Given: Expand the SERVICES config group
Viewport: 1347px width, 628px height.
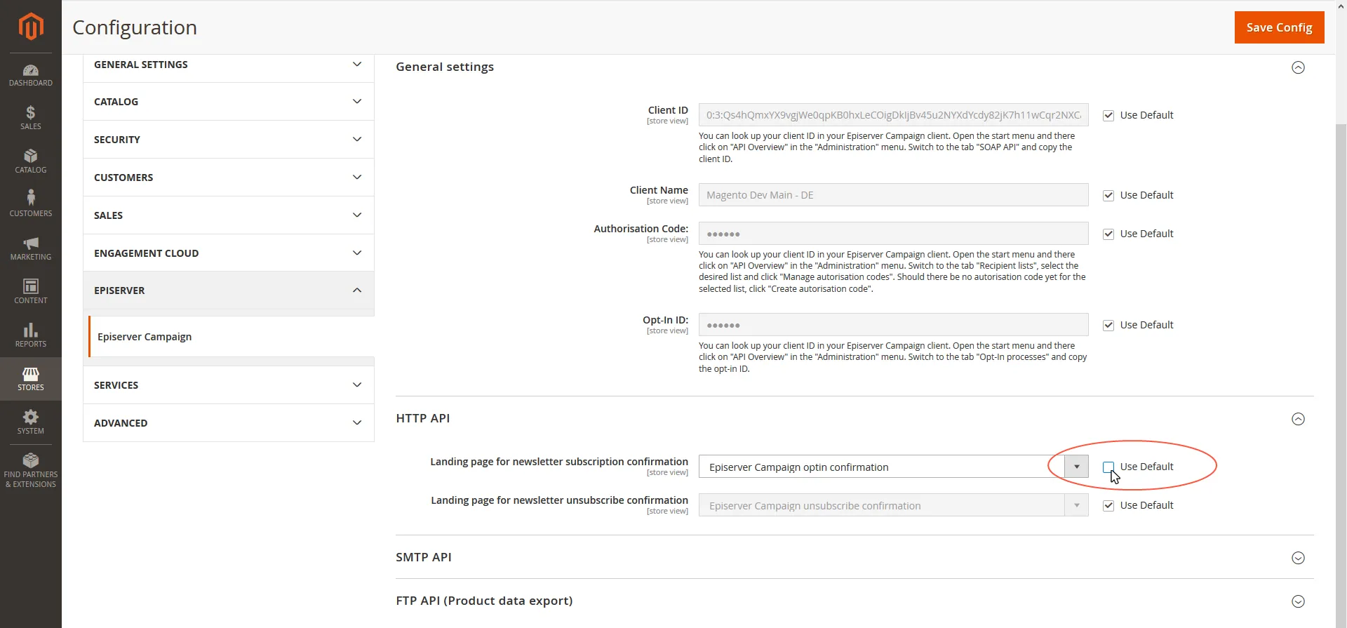Looking at the screenshot, I should click(229, 385).
